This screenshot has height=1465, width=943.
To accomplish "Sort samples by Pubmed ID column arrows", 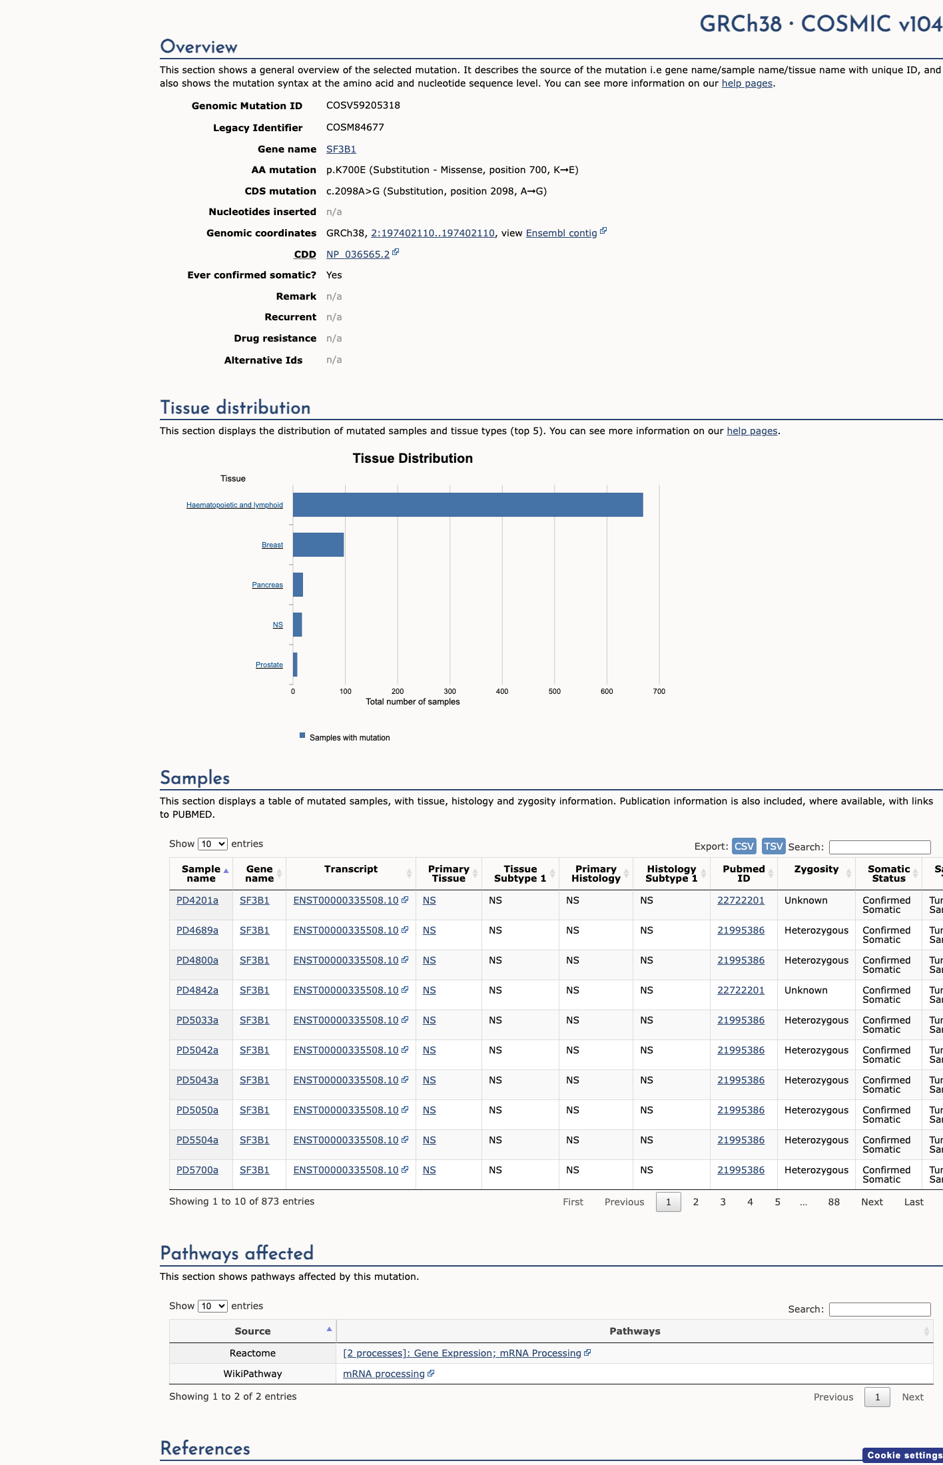I will [x=771, y=874].
